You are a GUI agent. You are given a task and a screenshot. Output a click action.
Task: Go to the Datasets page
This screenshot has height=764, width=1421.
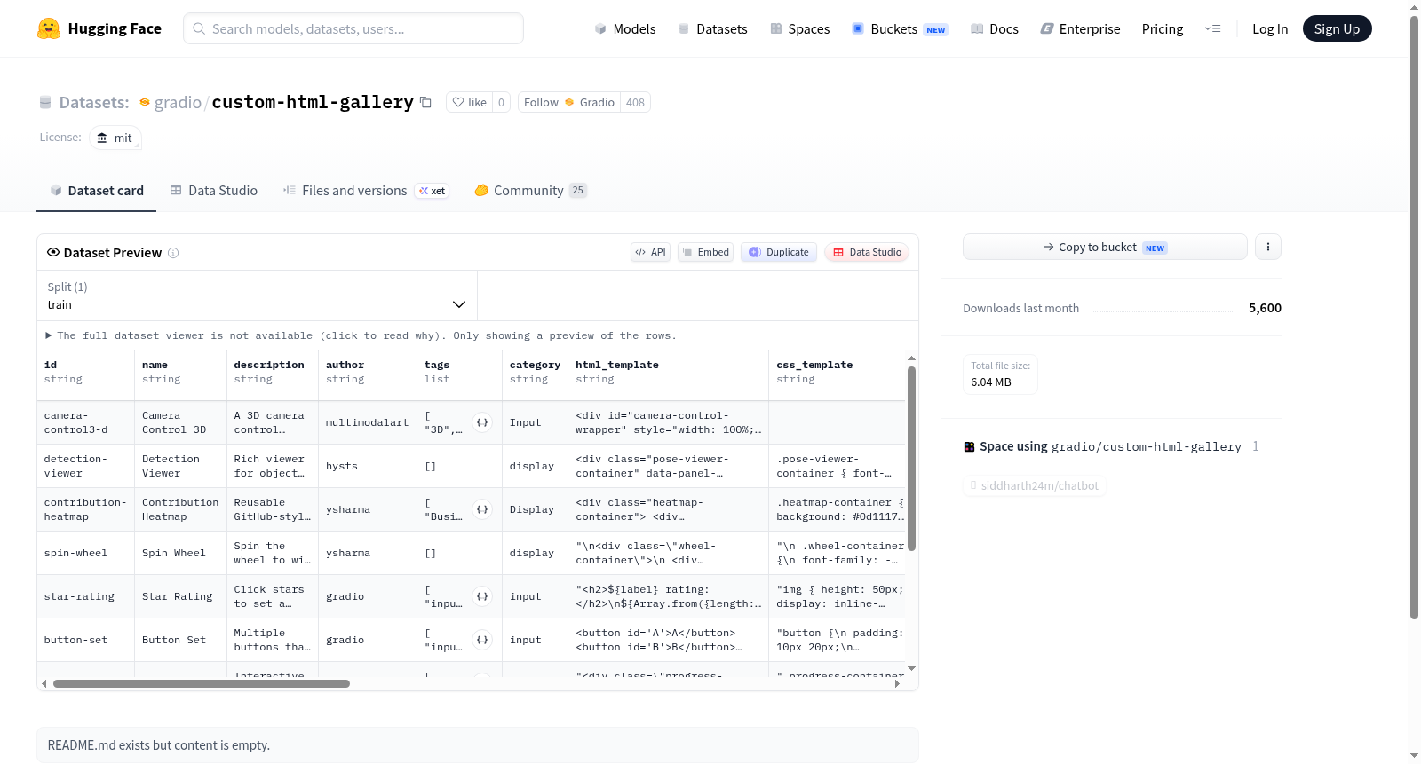[713, 29]
